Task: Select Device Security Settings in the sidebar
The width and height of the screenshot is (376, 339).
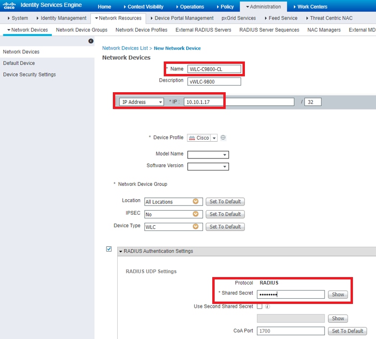Action: click(29, 74)
